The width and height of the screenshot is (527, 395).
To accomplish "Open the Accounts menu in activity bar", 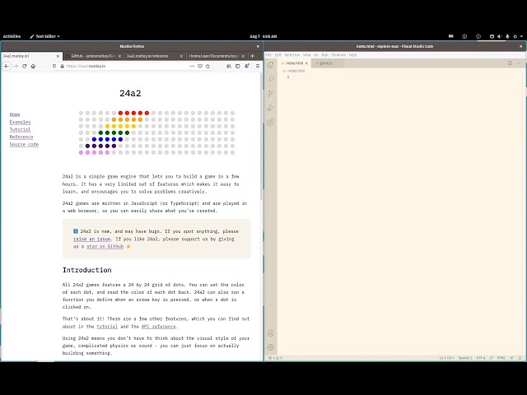I will [x=271, y=334].
